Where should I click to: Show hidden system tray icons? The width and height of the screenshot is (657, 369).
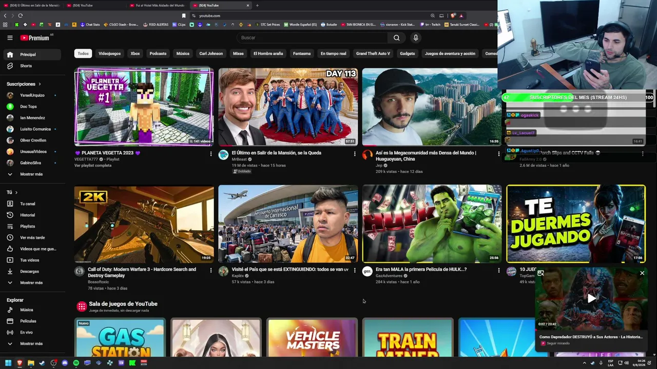pos(584,363)
